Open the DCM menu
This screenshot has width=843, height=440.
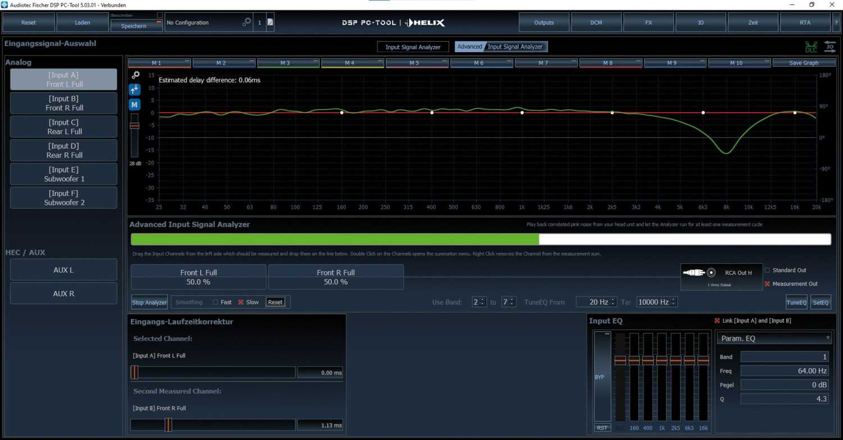point(596,22)
